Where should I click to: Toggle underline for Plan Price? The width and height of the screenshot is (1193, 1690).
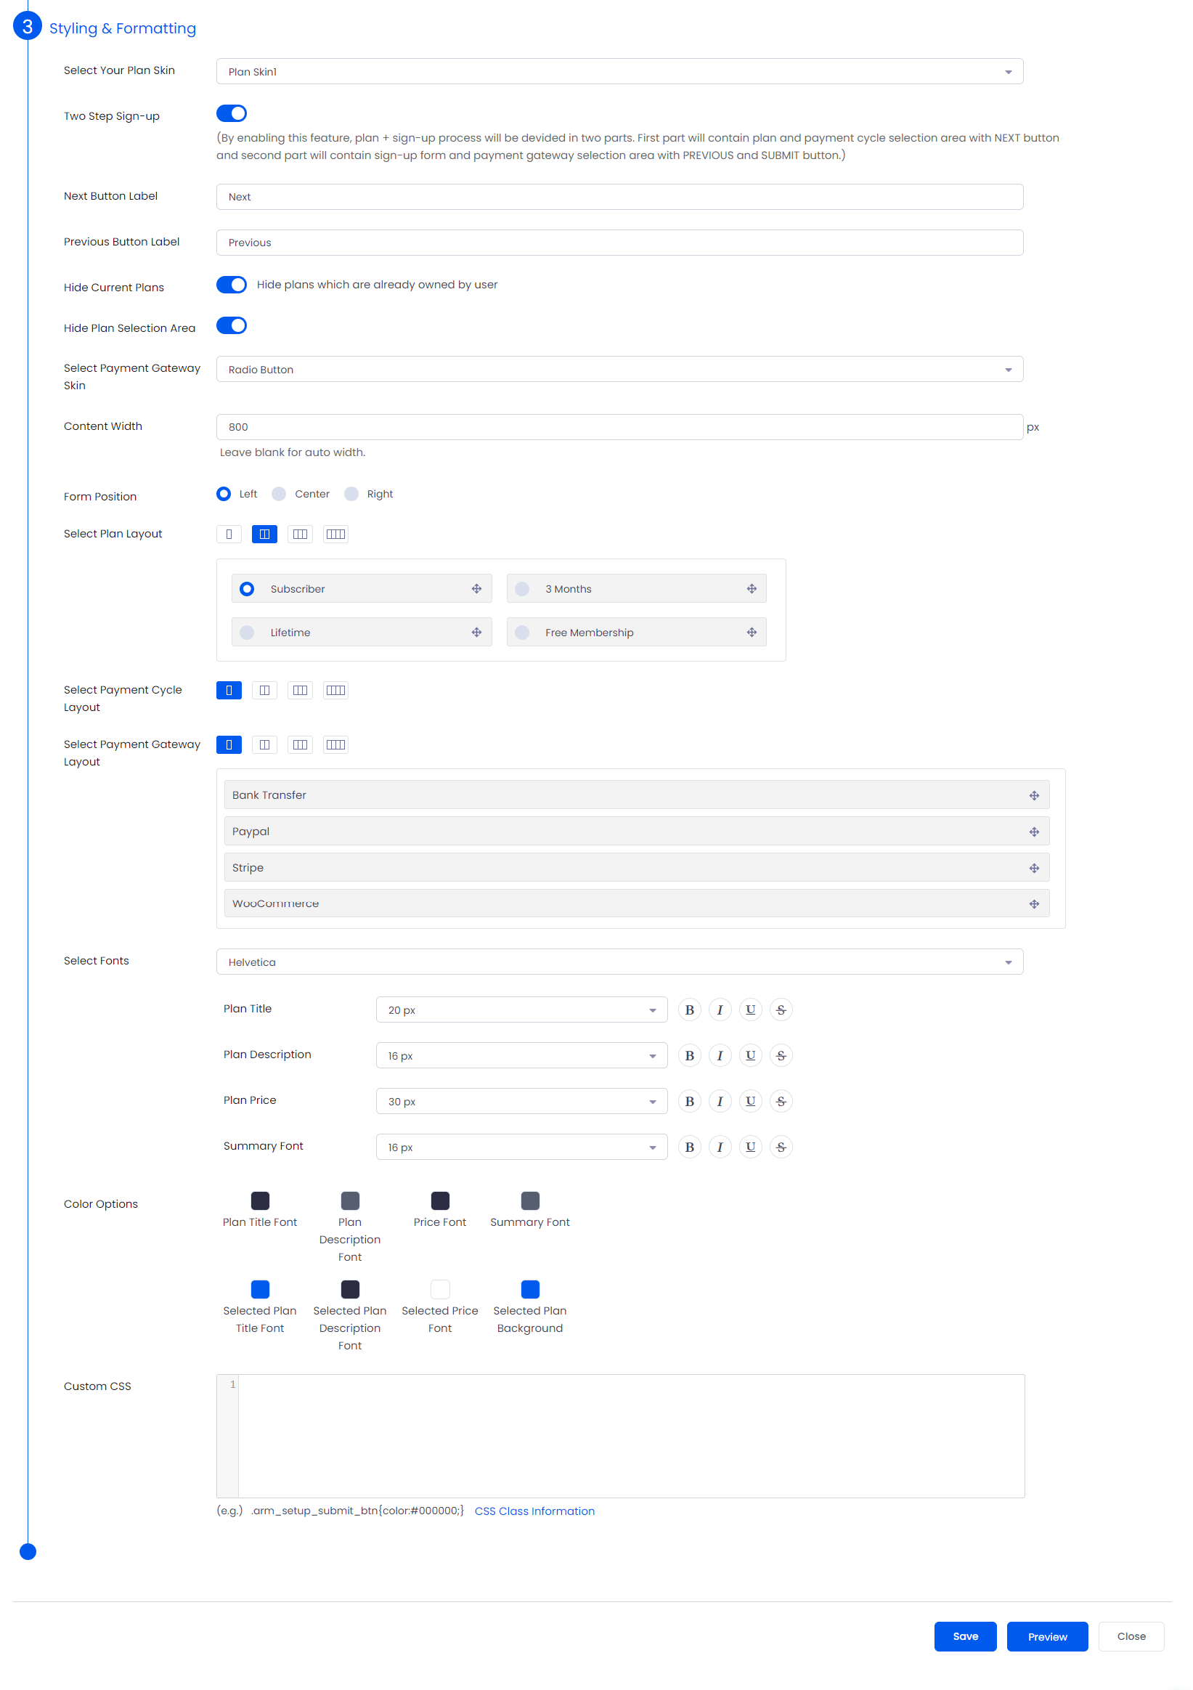point(751,1101)
